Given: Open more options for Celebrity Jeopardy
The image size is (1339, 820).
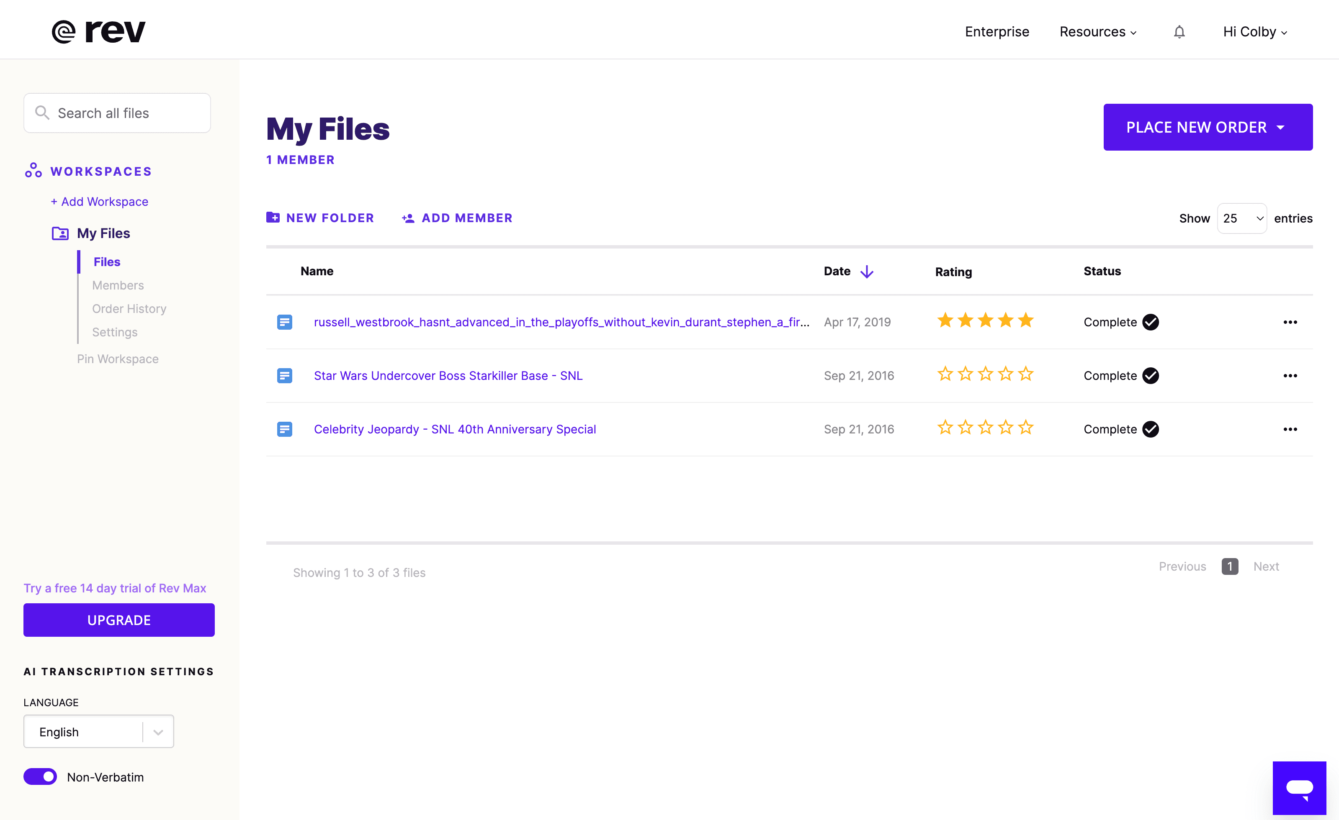Looking at the screenshot, I should click(1290, 429).
